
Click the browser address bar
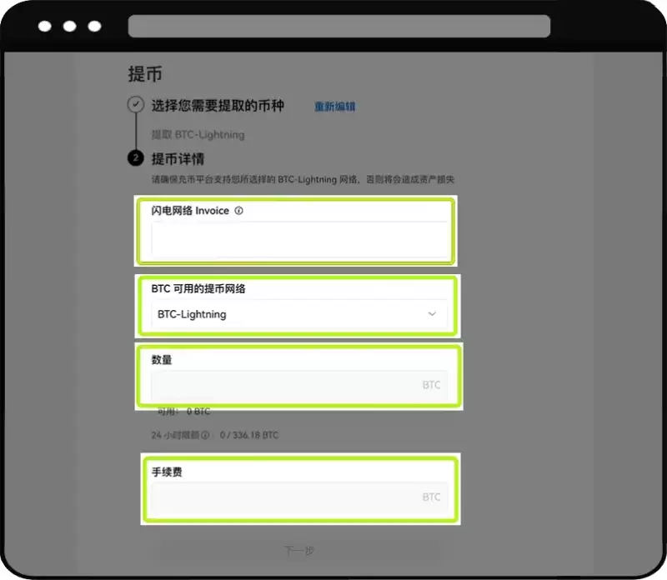pos(337,26)
